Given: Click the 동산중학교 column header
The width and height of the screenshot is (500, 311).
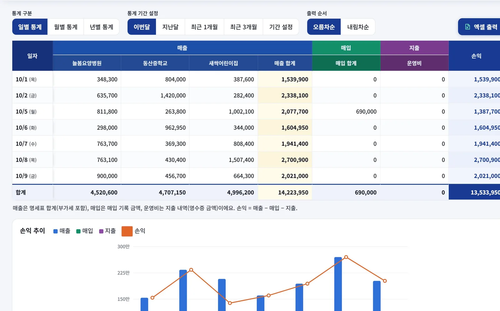Looking at the screenshot, I should pyautogui.click(x=155, y=63).
